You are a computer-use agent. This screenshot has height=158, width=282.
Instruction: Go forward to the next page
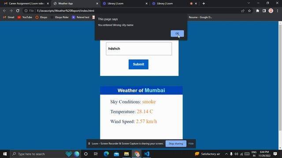[x=11, y=11]
